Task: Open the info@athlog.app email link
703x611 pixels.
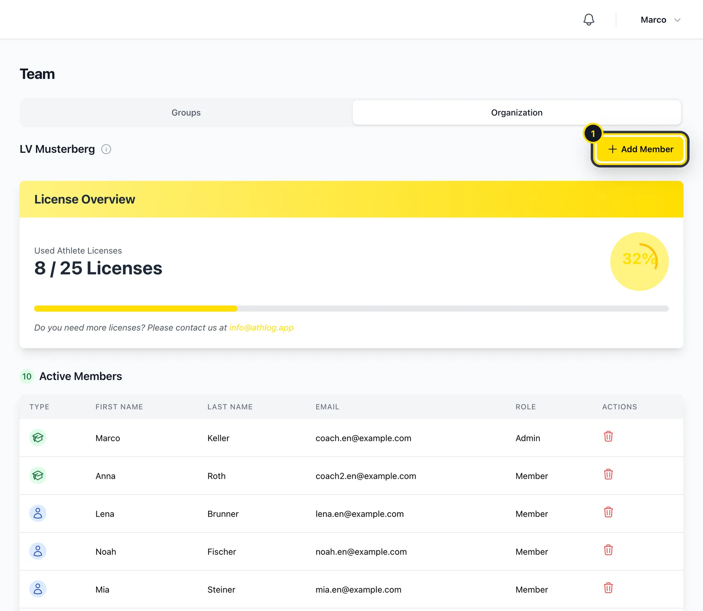Action: click(x=261, y=328)
